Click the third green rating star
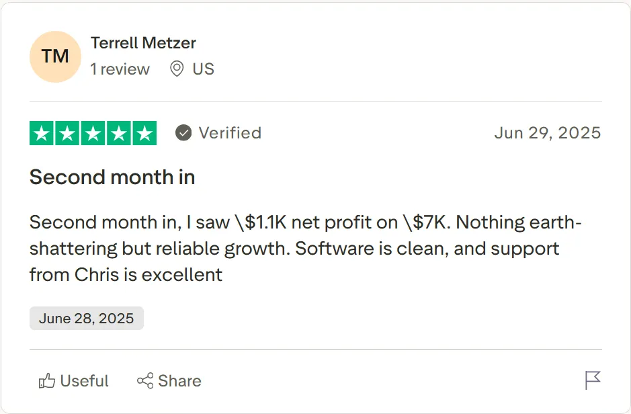Image resolution: width=631 pixels, height=414 pixels. pyautogui.click(x=93, y=133)
